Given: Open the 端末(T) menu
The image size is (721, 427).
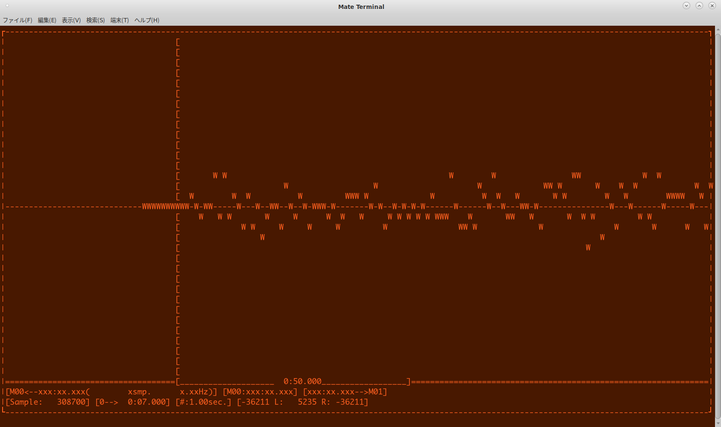Looking at the screenshot, I should [x=119, y=20].
